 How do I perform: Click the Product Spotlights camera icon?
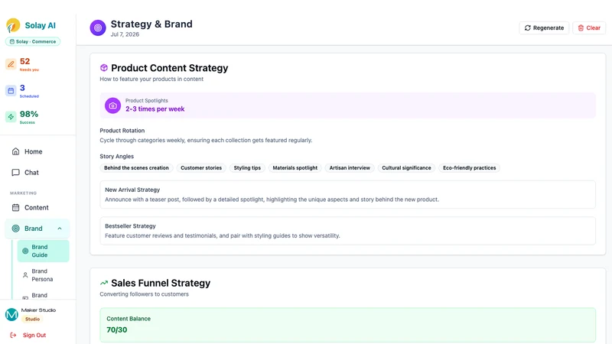tap(112, 105)
